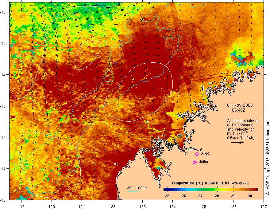This screenshot has width=270, height=209.
Task: Click the 30 value on temperature scale
Action: pyautogui.click(x=250, y=196)
